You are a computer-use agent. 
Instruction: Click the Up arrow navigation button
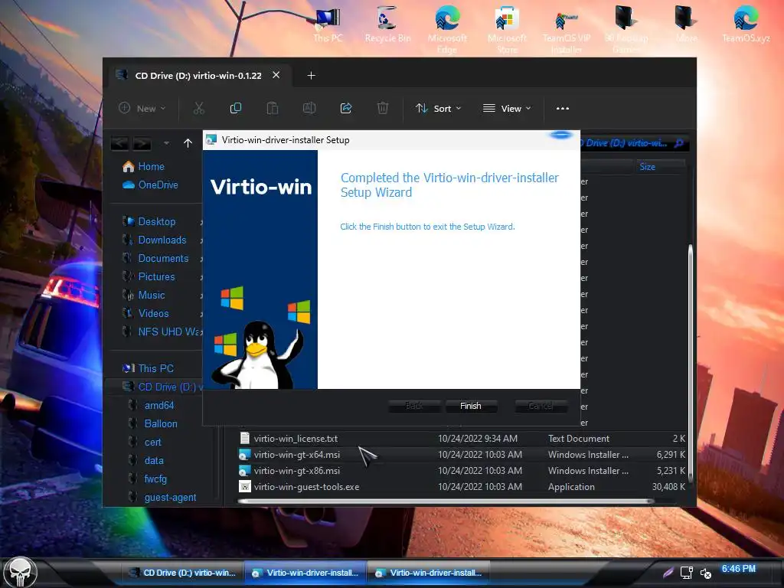pos(188,143)
